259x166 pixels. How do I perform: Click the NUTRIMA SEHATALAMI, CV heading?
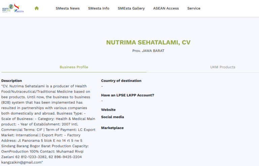148,42
